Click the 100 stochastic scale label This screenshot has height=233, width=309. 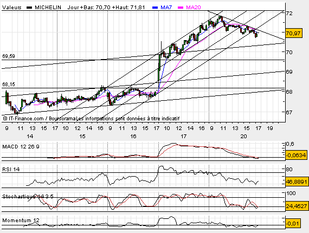point(291,193)
